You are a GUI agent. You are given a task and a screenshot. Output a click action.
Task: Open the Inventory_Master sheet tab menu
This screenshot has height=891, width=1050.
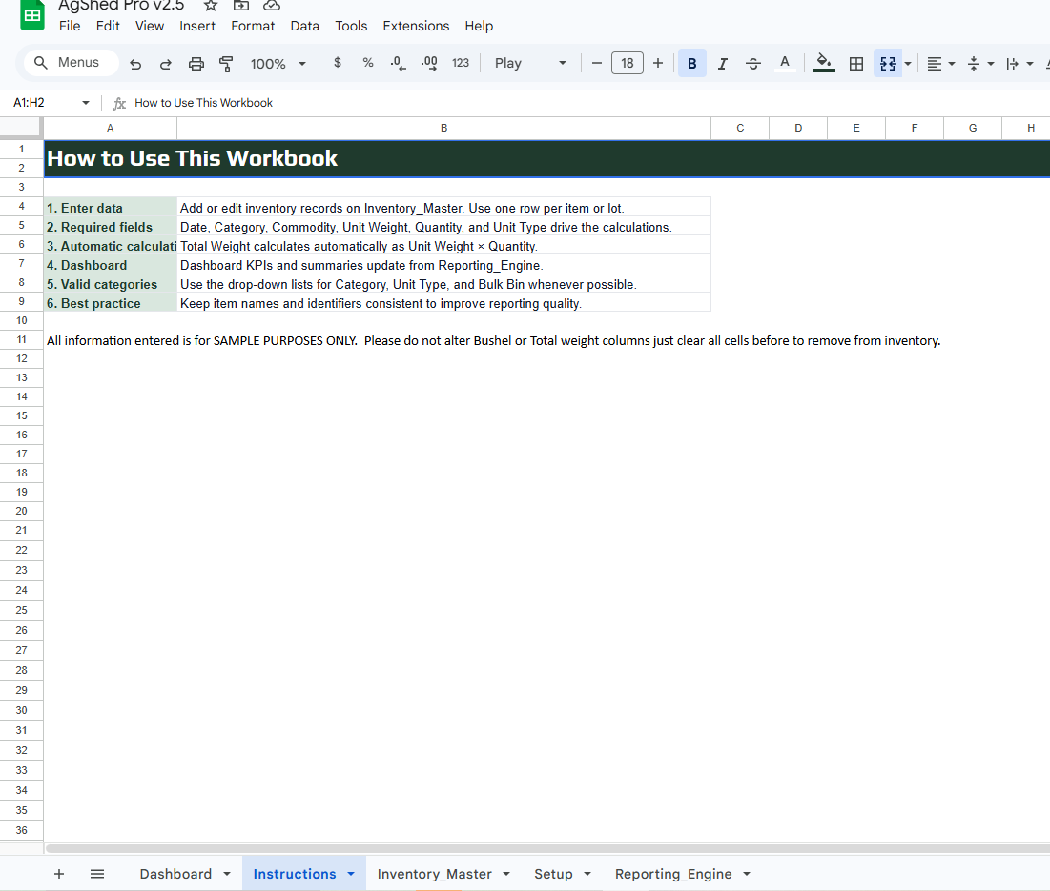(505, 874)
